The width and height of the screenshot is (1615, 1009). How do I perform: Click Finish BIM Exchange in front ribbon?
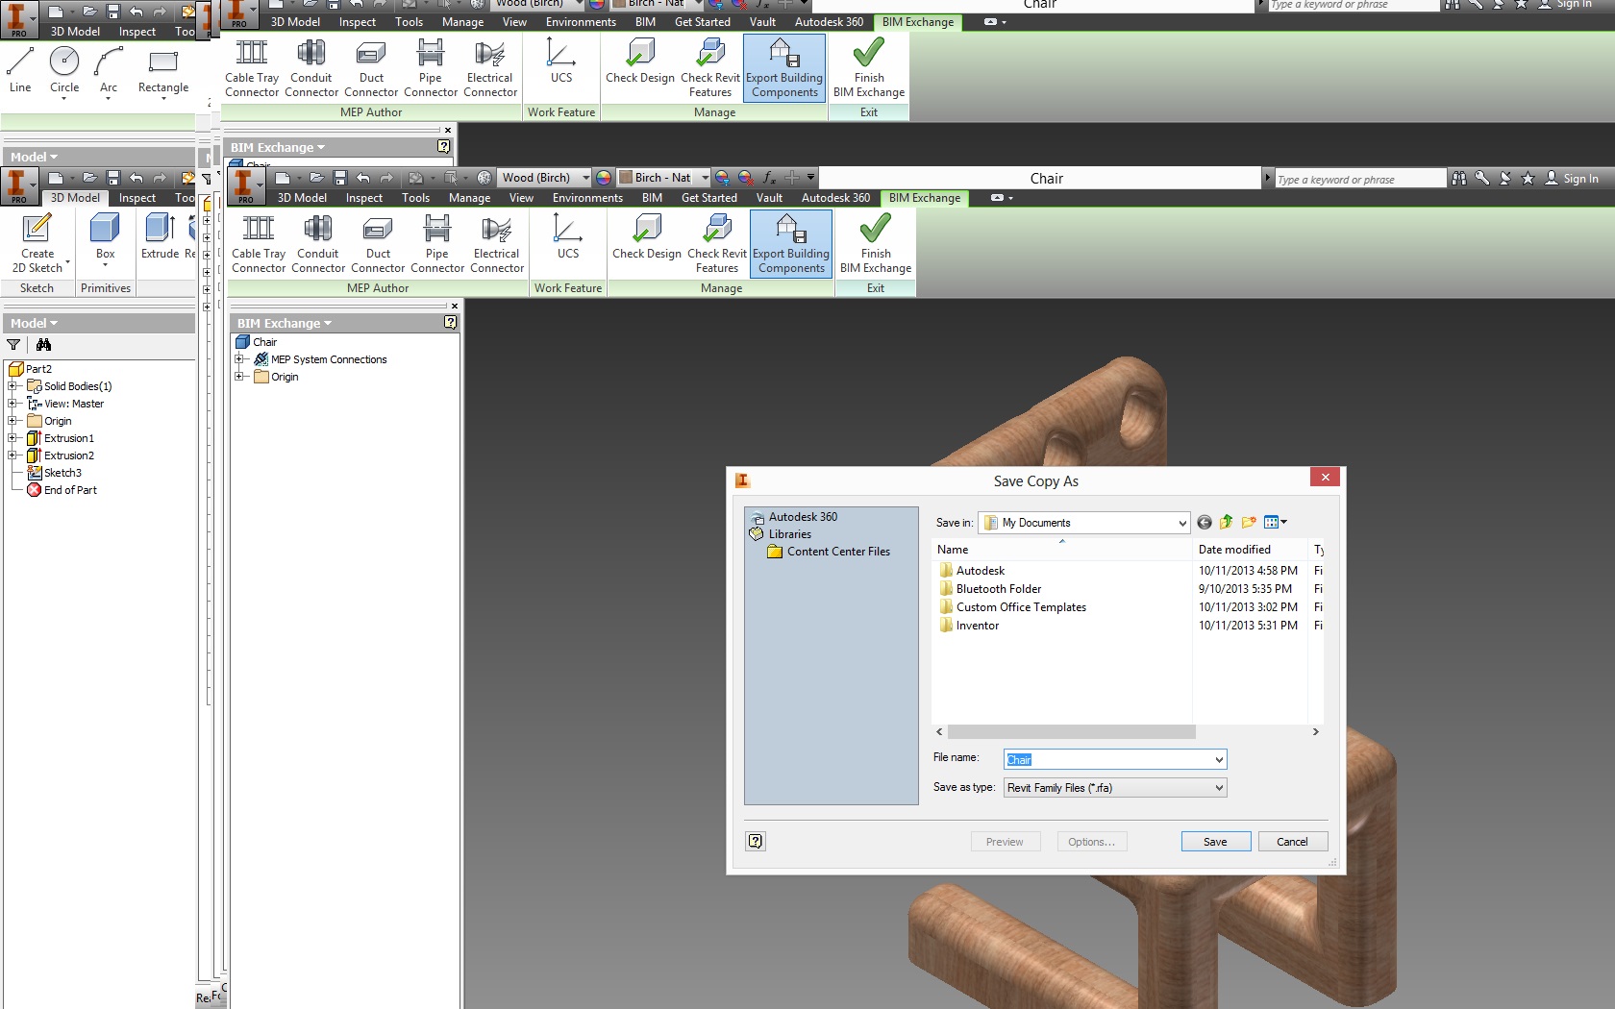point(876,243)
